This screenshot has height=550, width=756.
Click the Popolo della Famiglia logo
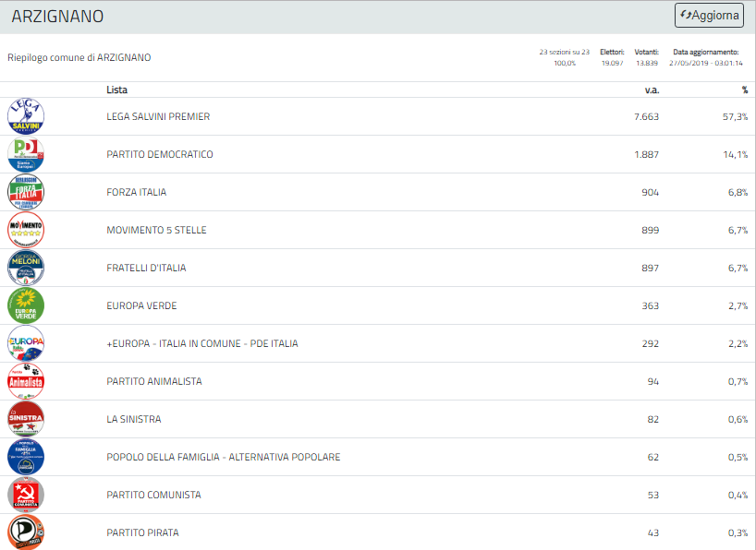(x=26, y=457)
